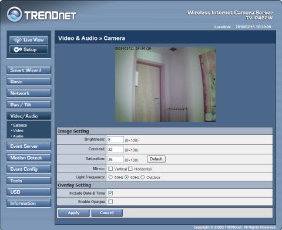Click the 'Video & Audio » Camera' heading
The image size is (282, 230).
pos(92,38)
